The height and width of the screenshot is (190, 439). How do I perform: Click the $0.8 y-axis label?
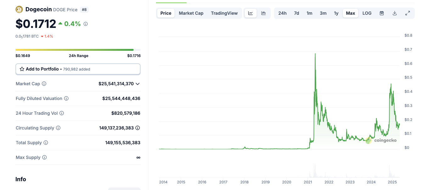pyautogui.click(x=408, y=35)
